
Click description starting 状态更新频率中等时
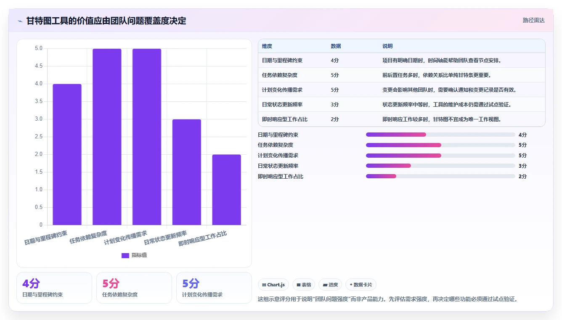pos(447,105)
